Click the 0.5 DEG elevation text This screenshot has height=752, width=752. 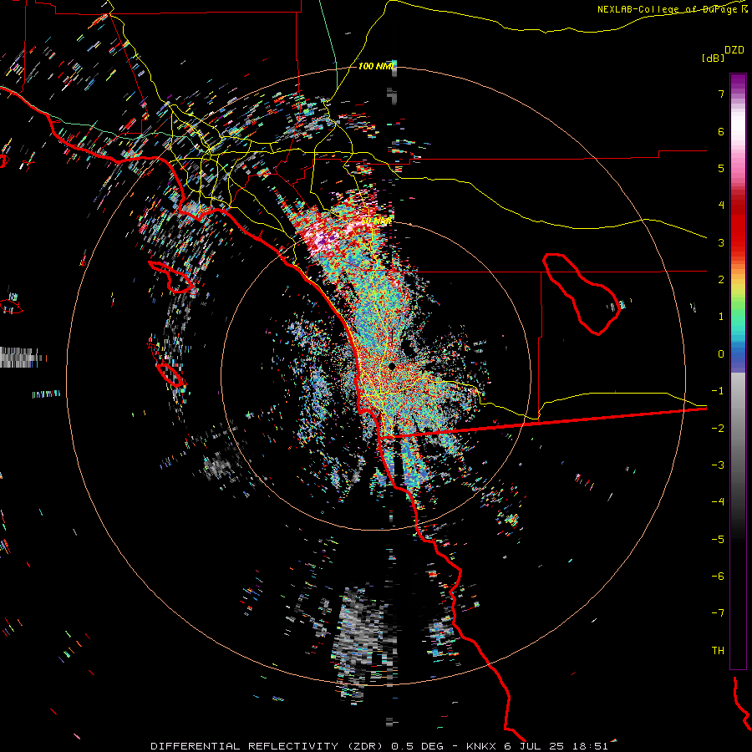417,746
